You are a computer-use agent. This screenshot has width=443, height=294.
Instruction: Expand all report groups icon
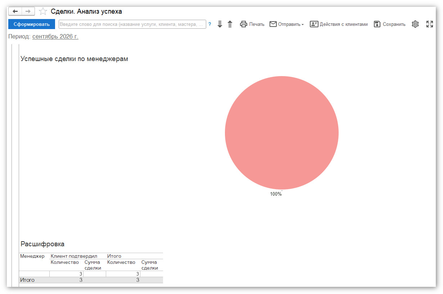pyautogui.click(x=220, y=24)
